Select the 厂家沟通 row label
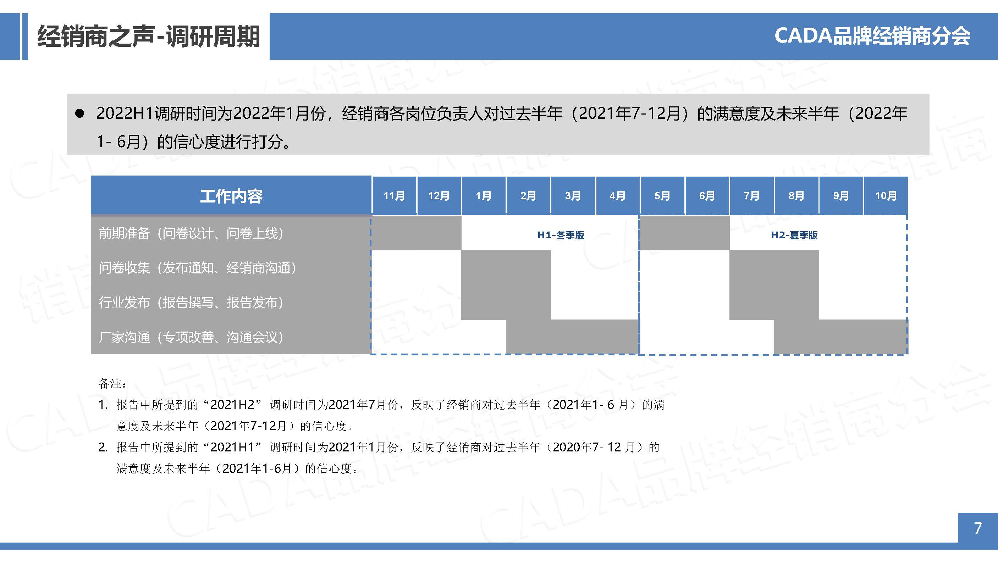This screenshot has height=561, width=998. tap(191, 337)
